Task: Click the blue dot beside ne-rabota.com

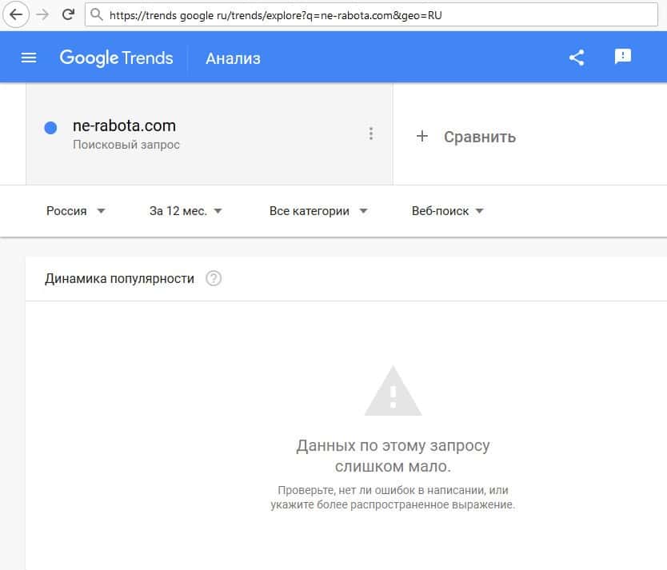Action: coord(50,127)
